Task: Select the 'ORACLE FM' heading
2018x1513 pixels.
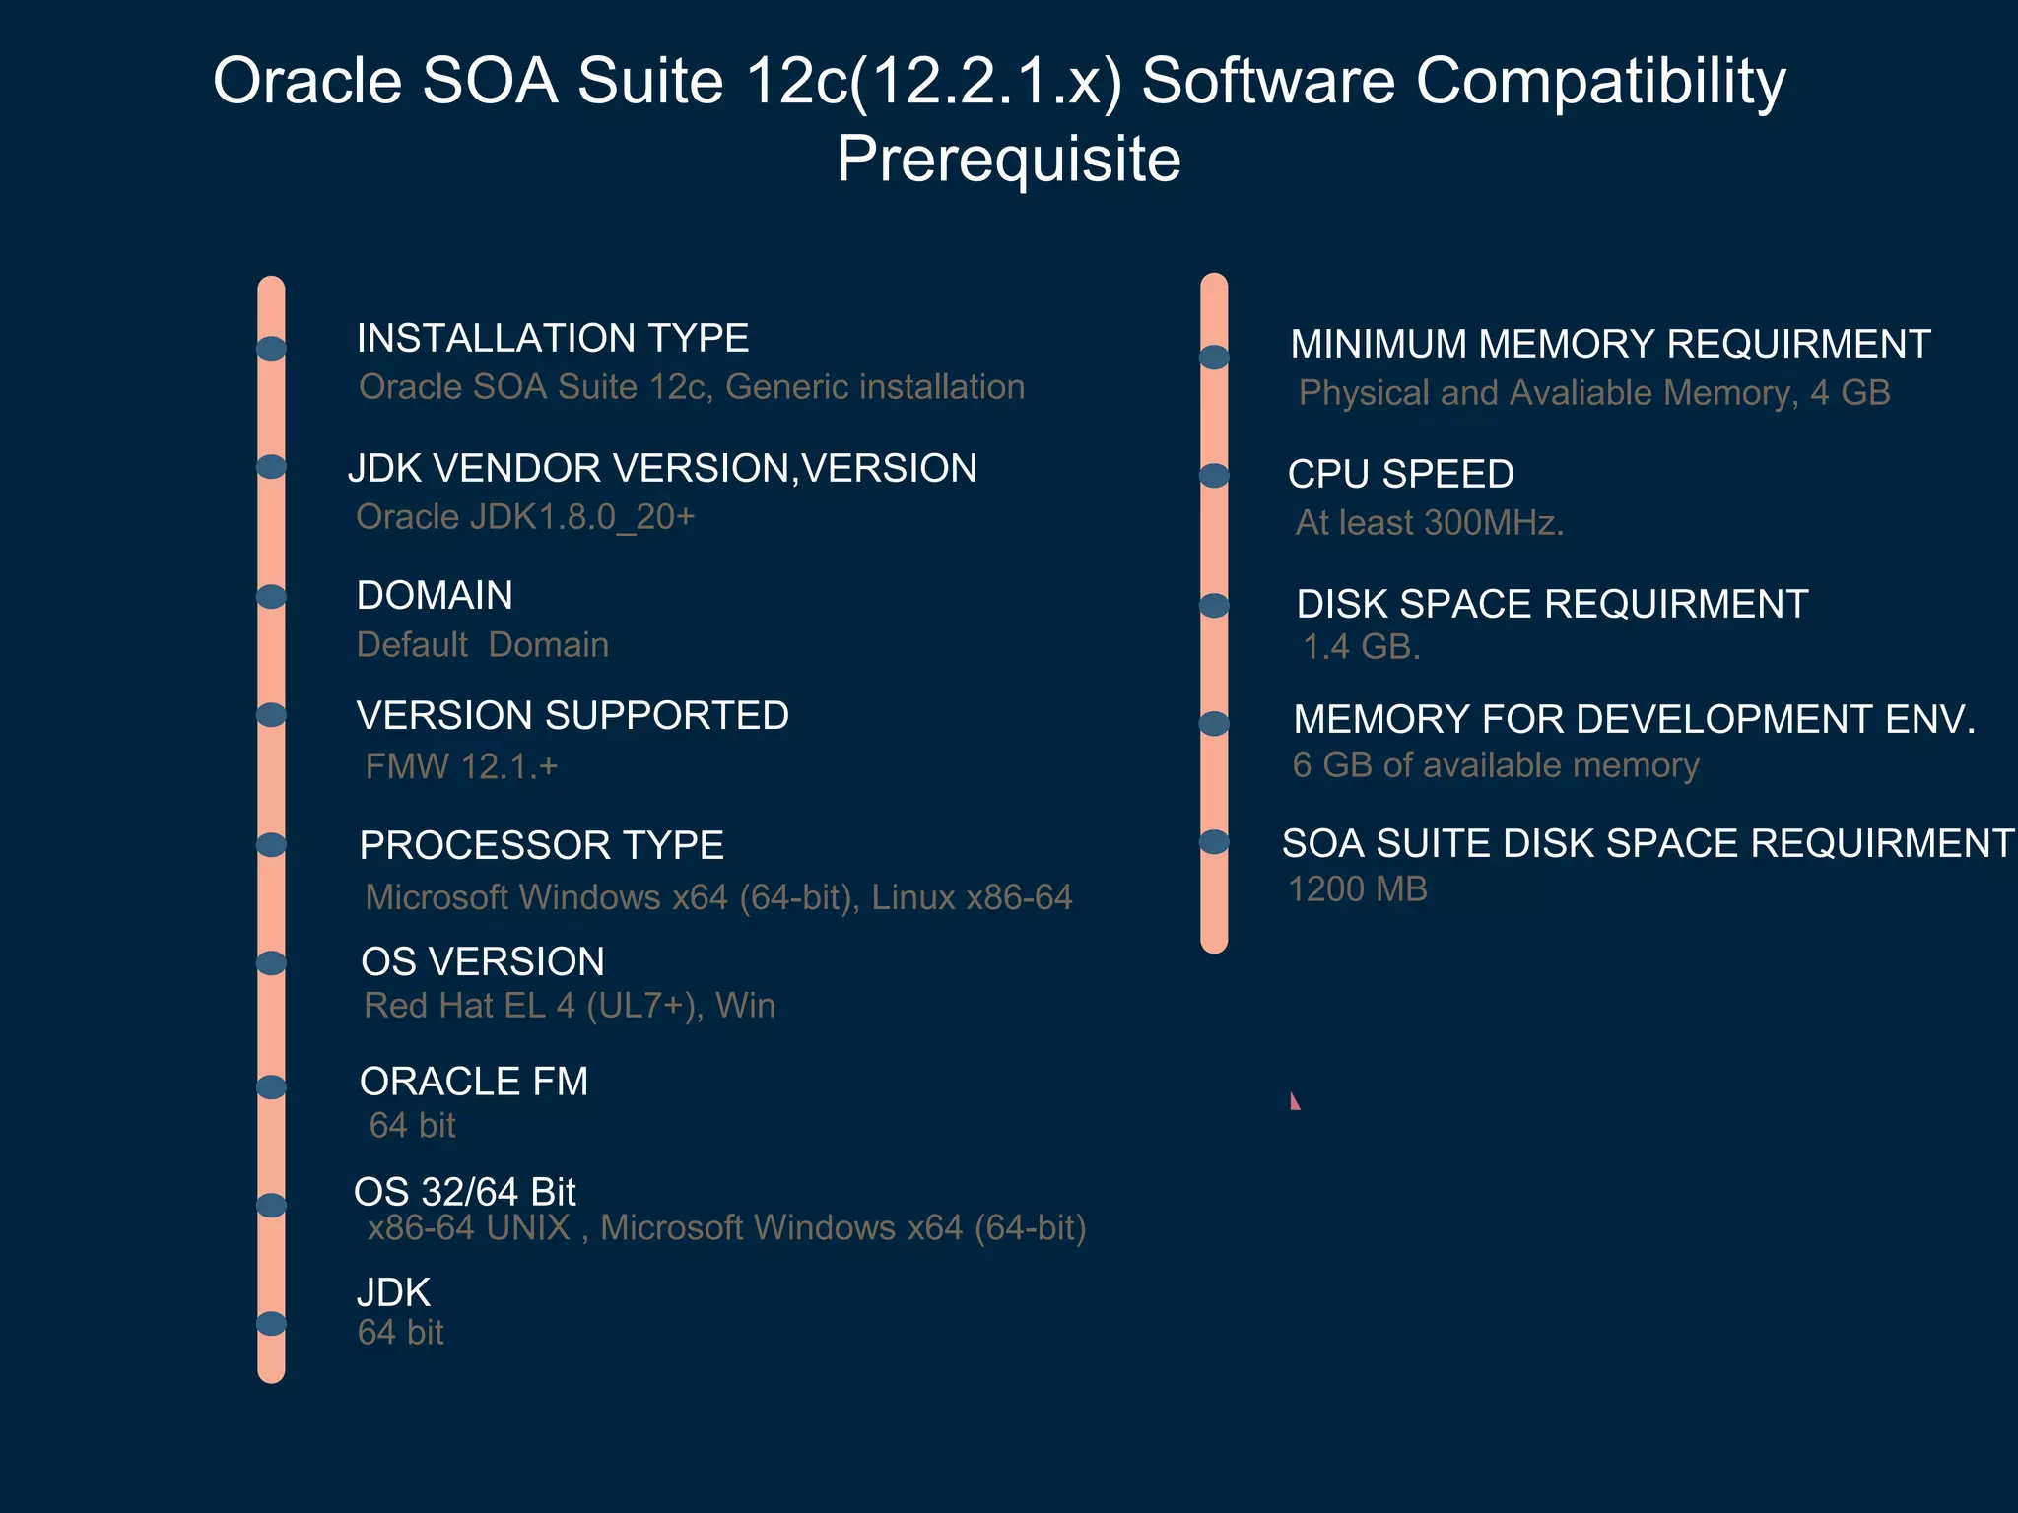Action: coord(474,1083)
